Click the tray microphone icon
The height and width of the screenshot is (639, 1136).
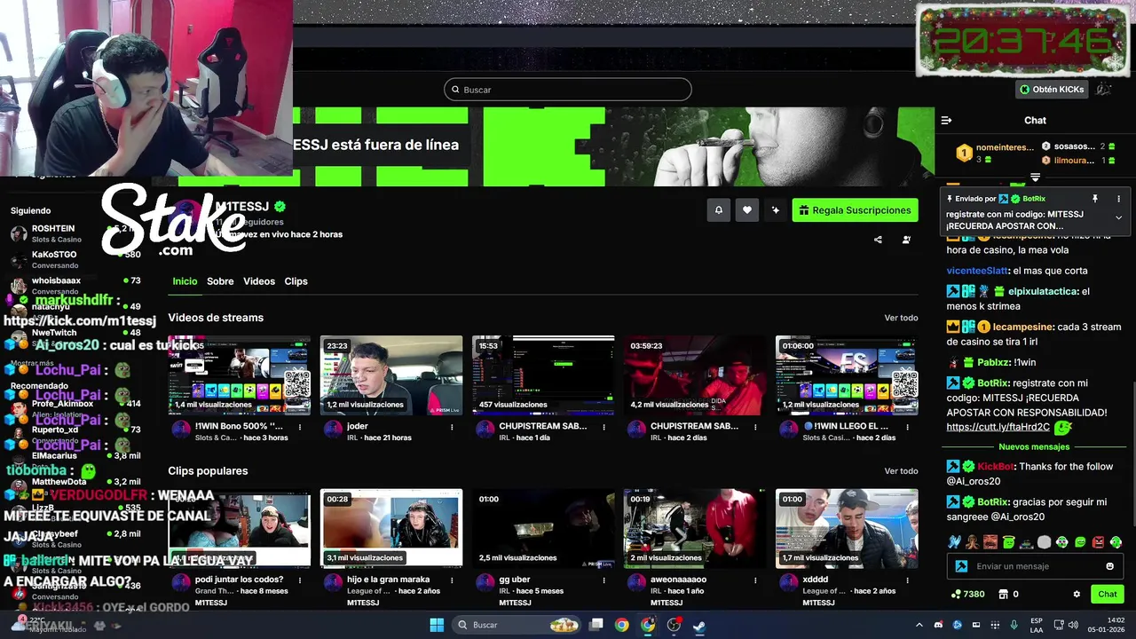coord(1014,625)
